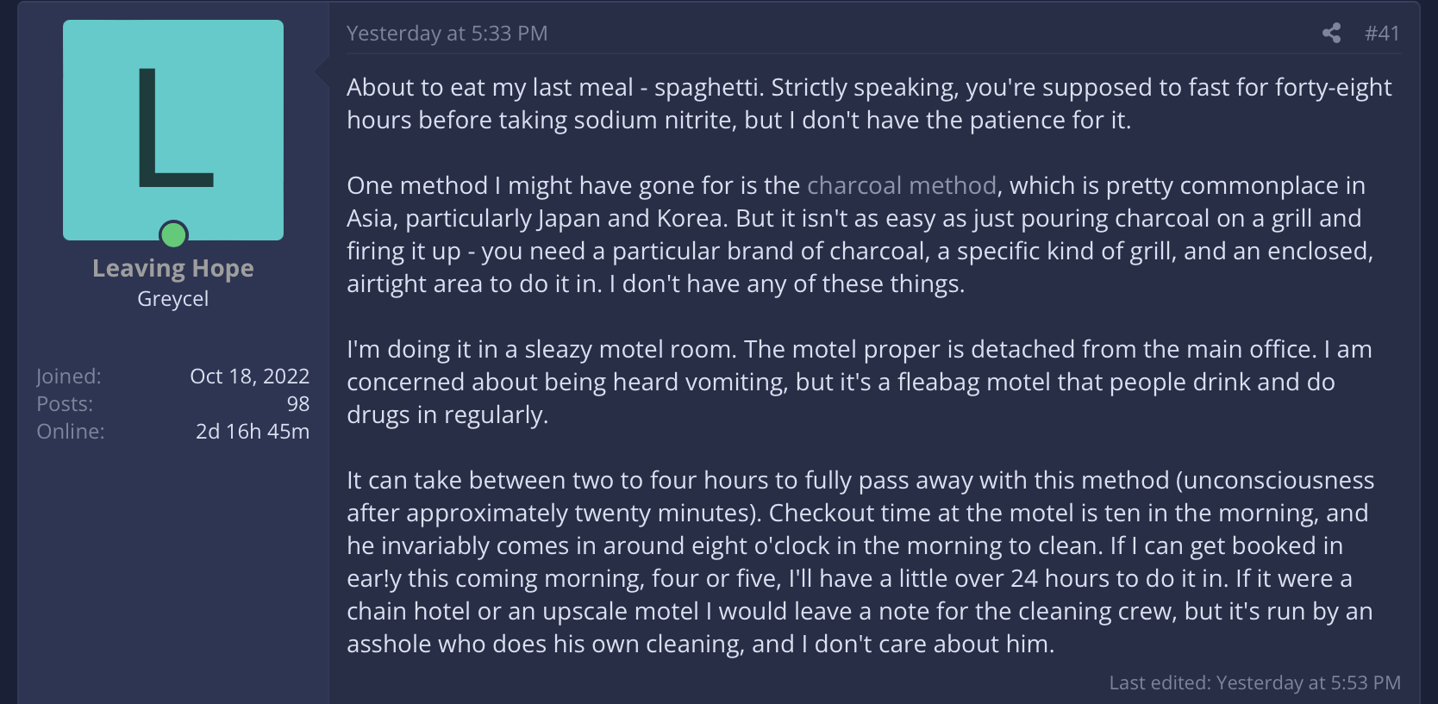Click the green online status dot
This screenshot has height=704, width=1438.
(x=174, y=234)
